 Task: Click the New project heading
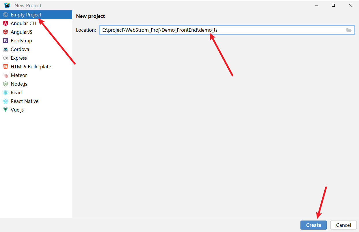click(90, 16)
